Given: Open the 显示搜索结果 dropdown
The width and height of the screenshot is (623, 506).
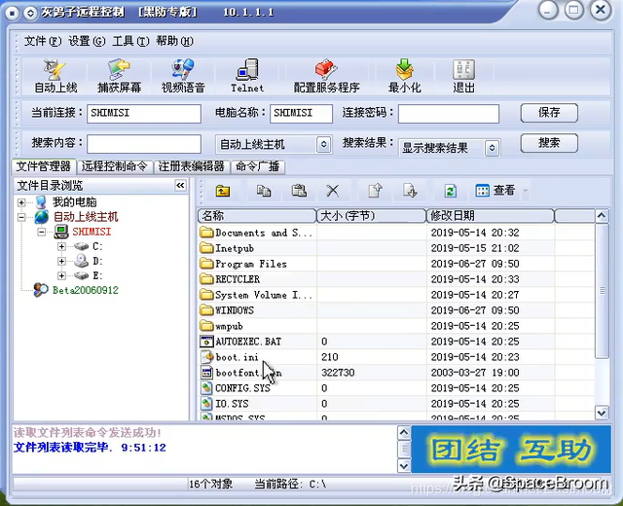Looking at the screenshot, I should pyautogui.click(x=492, y=148).
